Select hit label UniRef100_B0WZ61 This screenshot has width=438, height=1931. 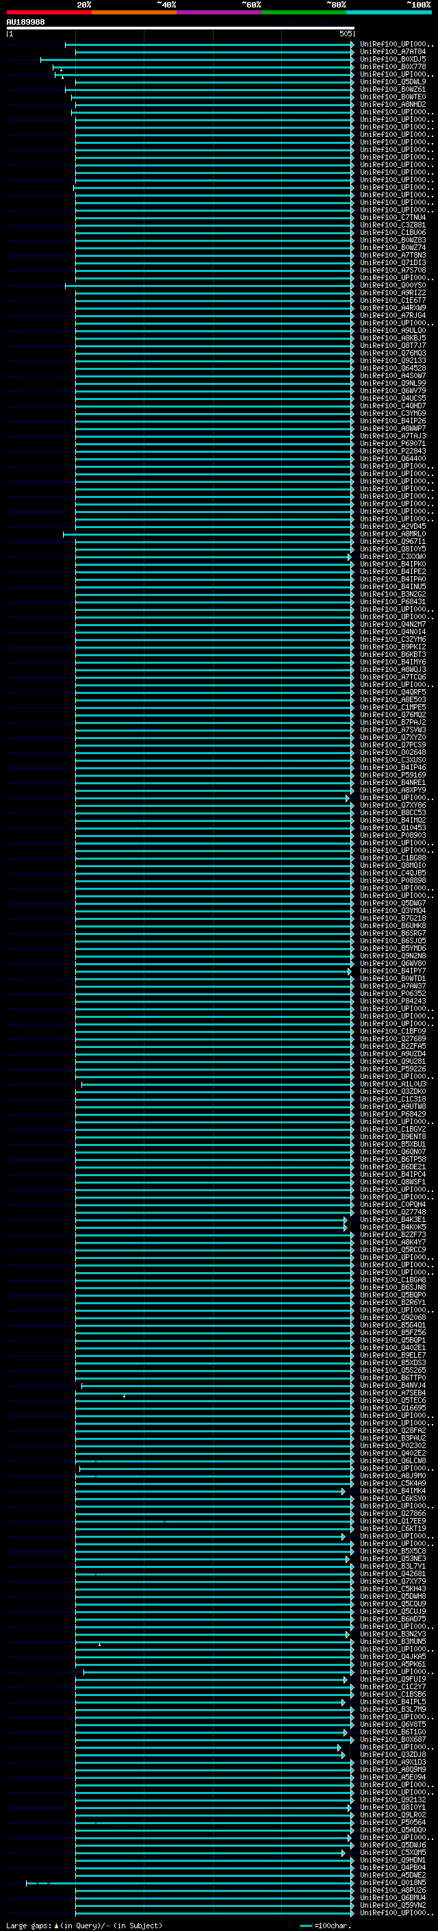pos(393,89)
